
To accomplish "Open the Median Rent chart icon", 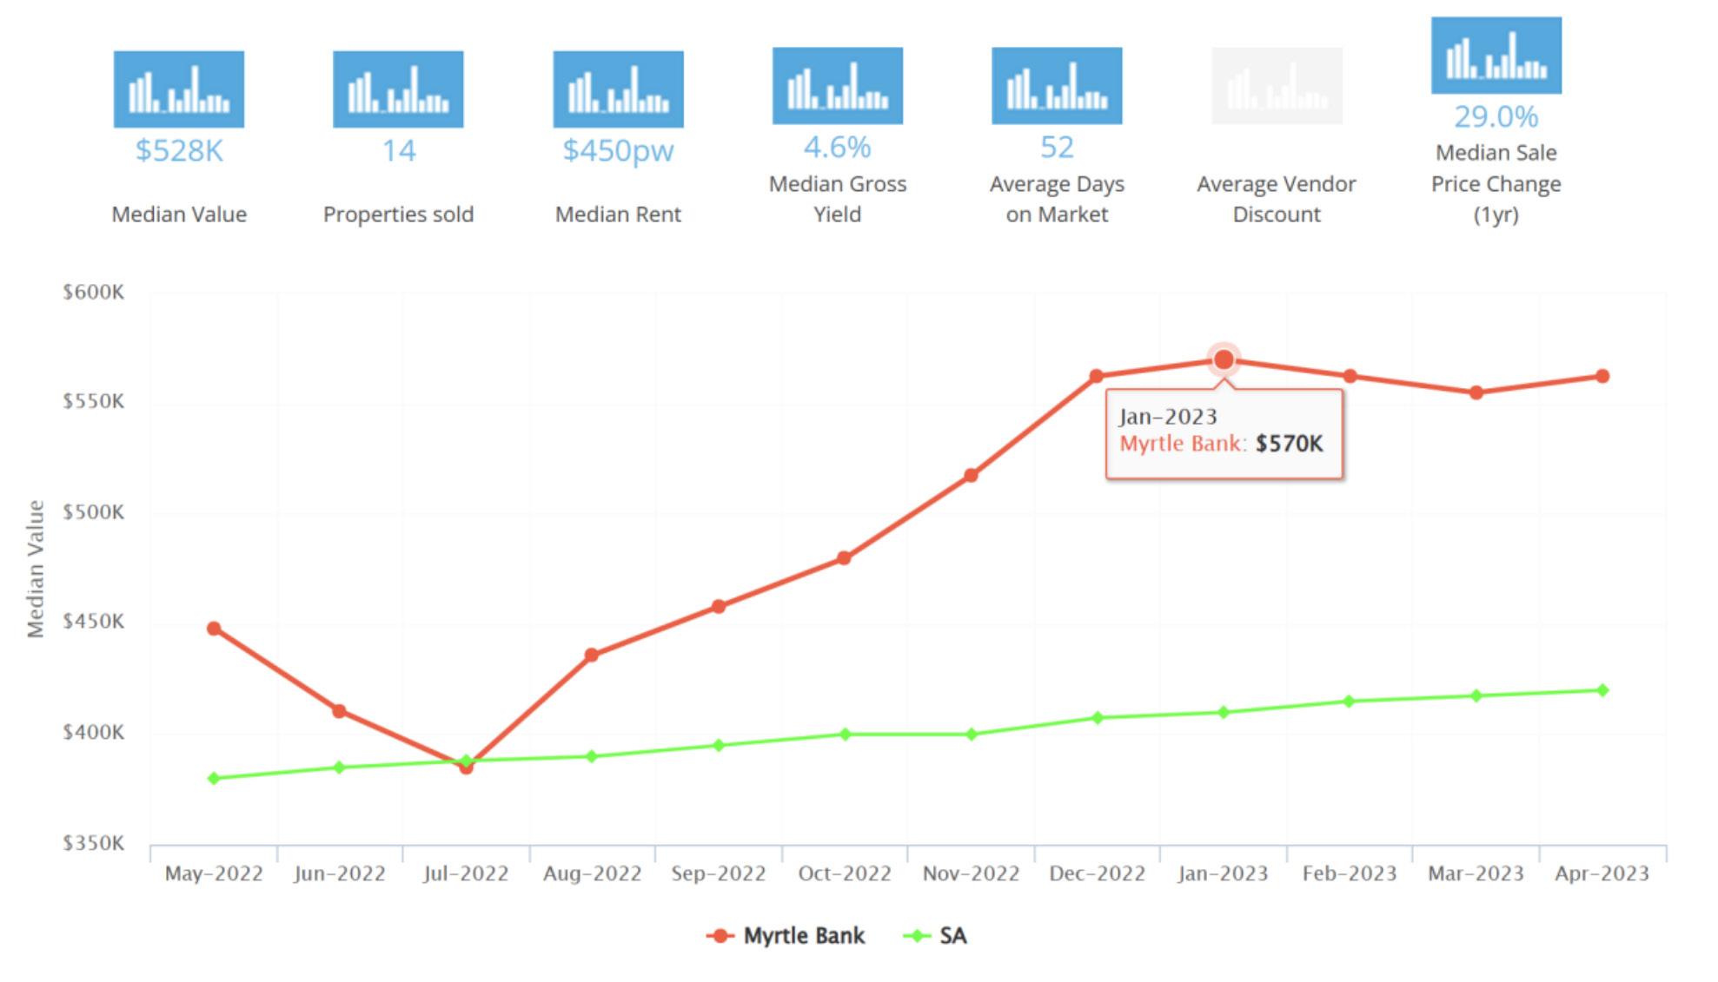I will [618, 89].
